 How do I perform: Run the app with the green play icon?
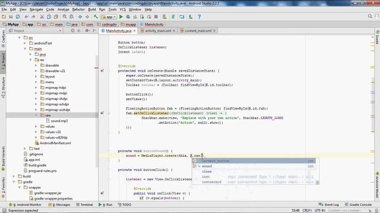coord(121,17)
